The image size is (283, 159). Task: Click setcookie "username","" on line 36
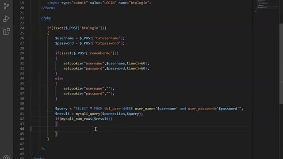(x=88, y=88)
